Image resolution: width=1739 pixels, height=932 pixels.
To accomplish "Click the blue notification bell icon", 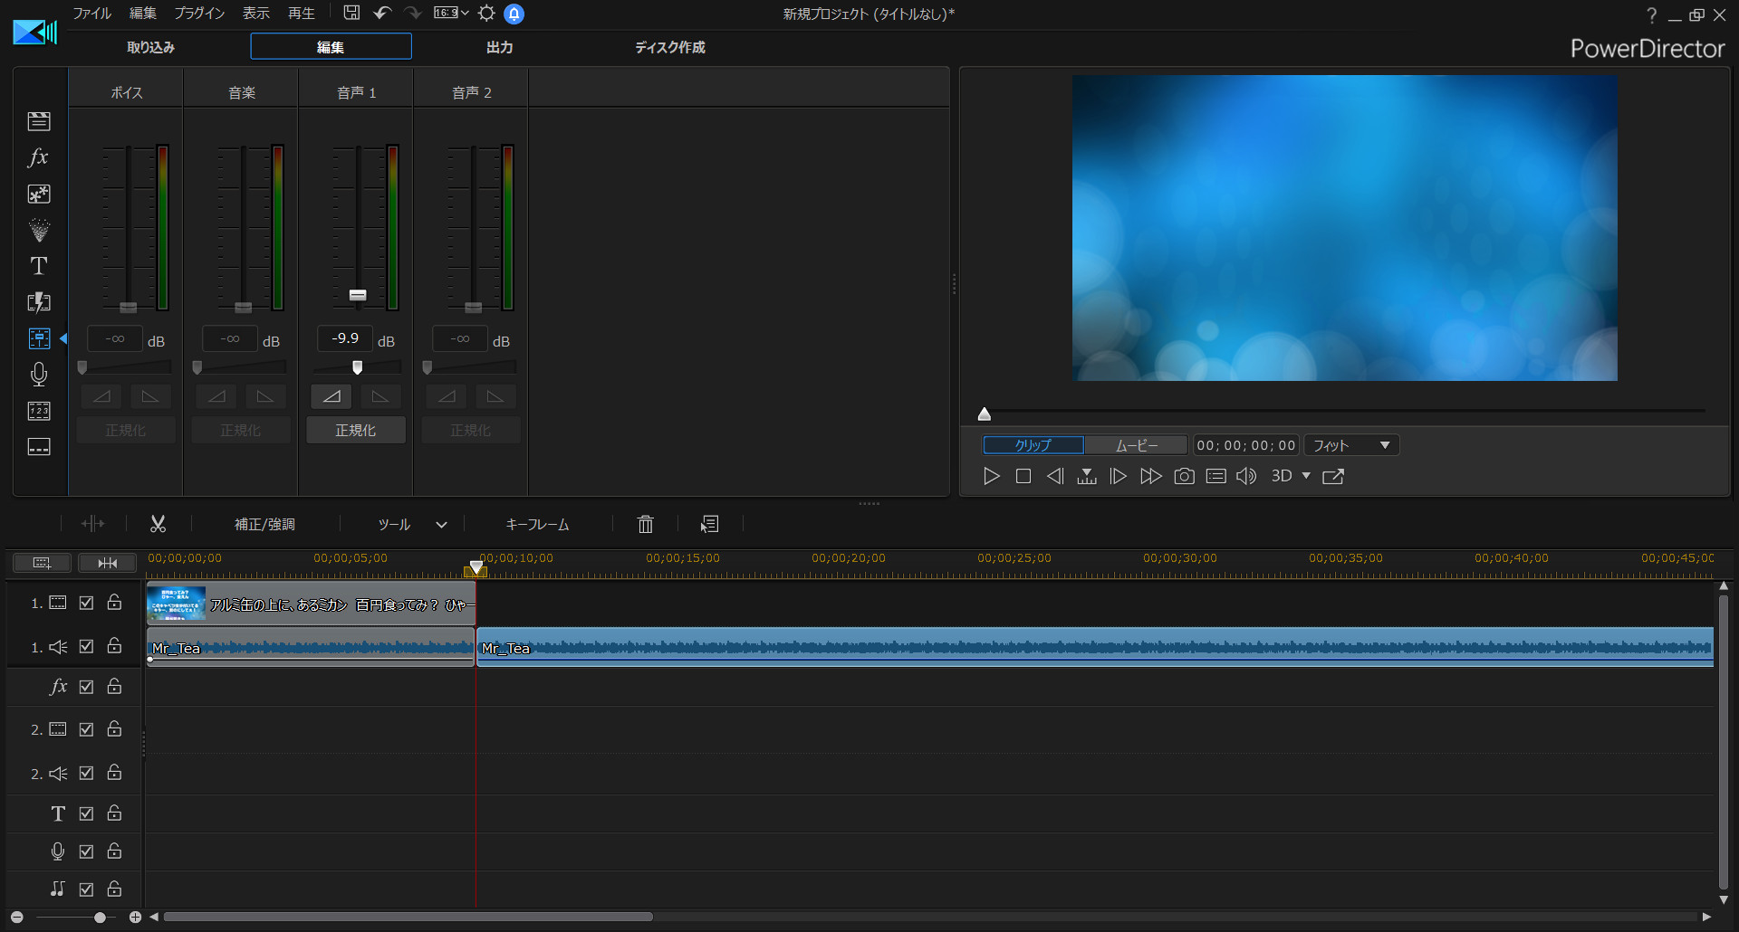I will pyautogui.click(x=514, y=14).
